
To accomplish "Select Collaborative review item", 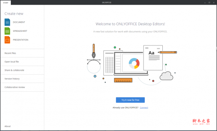I will [22, 87].
